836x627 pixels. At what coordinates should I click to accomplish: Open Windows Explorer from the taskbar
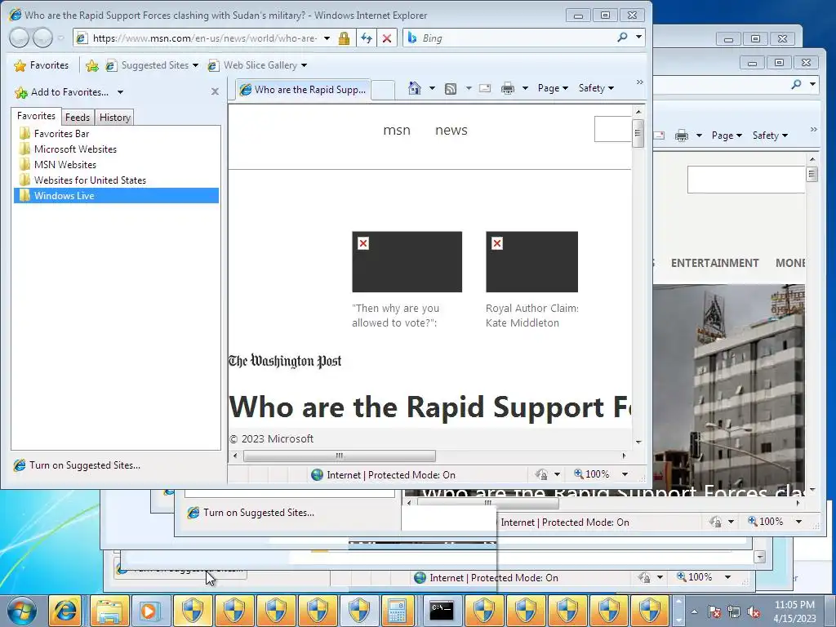[x=109, y=611]
